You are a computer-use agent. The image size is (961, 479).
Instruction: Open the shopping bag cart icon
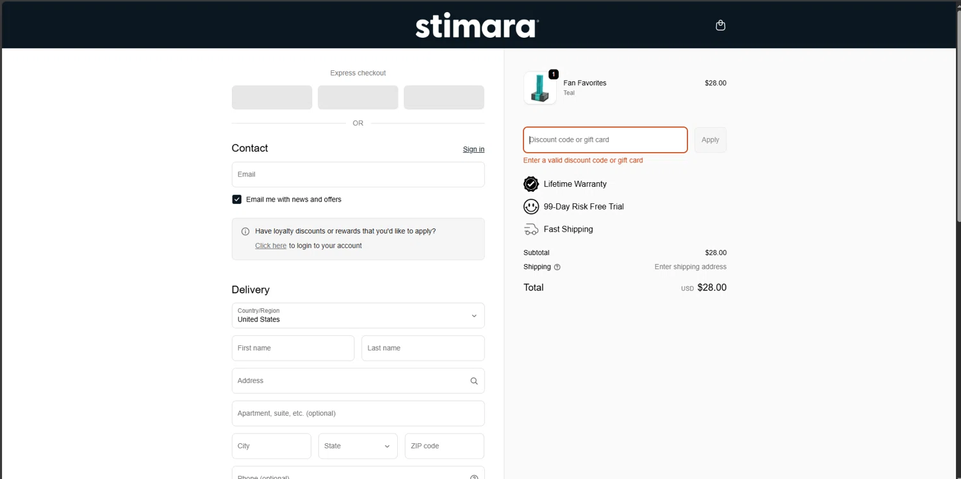coord(720,26)
